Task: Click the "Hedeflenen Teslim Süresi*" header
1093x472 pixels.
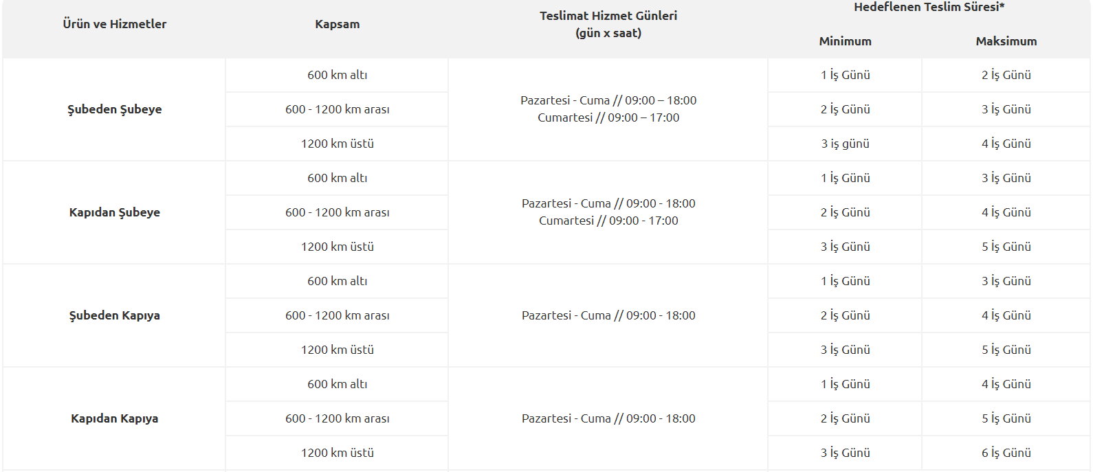Action: click(x=929, y=8)
